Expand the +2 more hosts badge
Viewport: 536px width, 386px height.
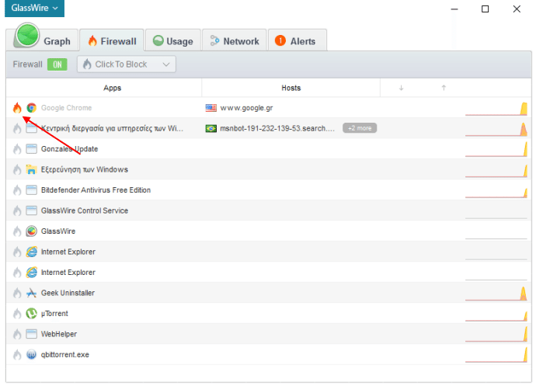(x=360, y=128)
